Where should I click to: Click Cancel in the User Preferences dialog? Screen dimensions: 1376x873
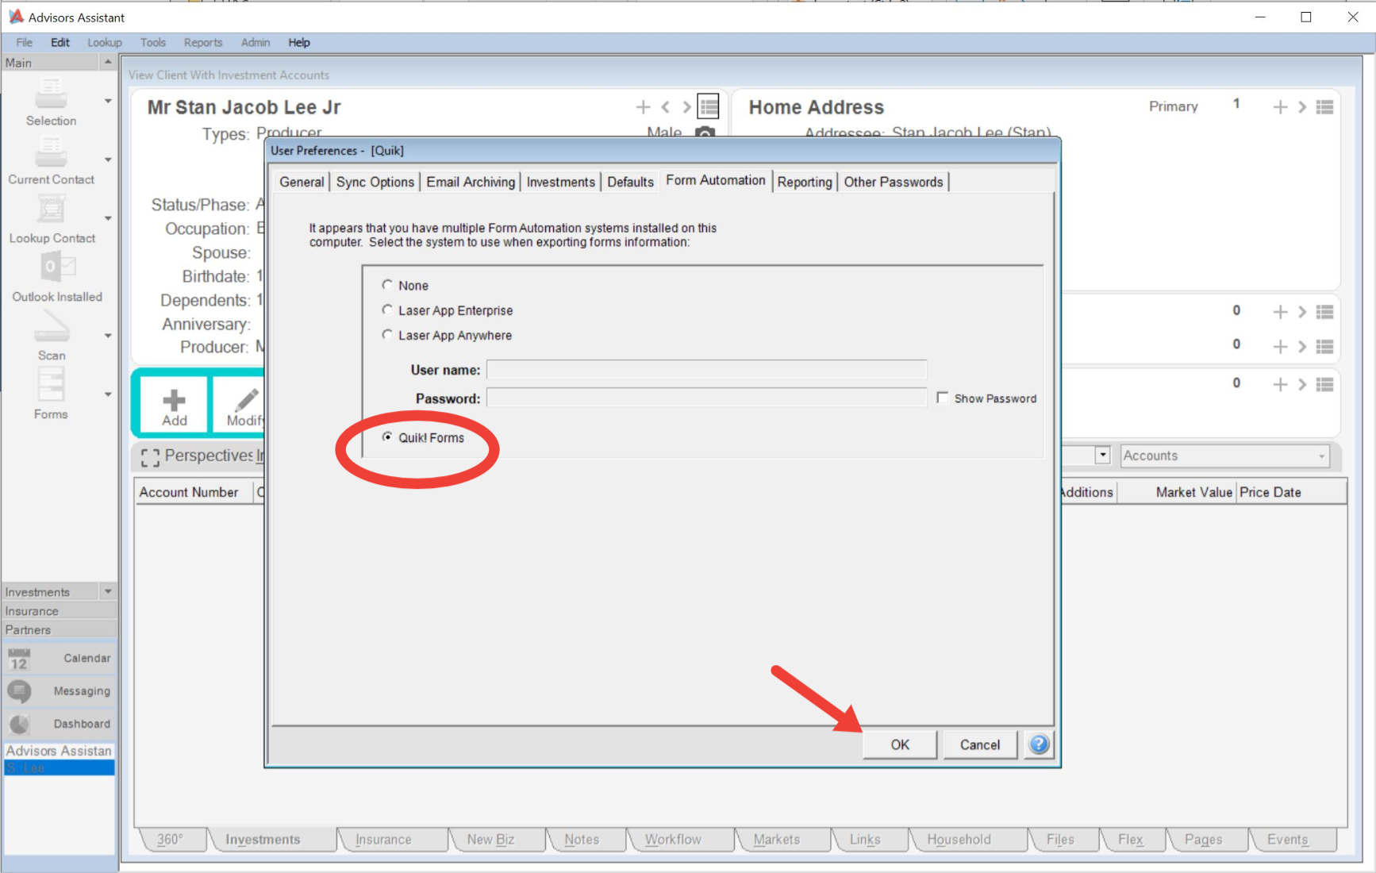pos(980,744)
